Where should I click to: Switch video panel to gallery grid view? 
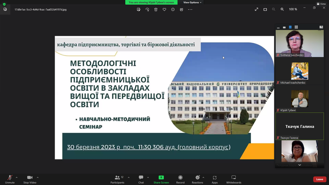[296, 27]
